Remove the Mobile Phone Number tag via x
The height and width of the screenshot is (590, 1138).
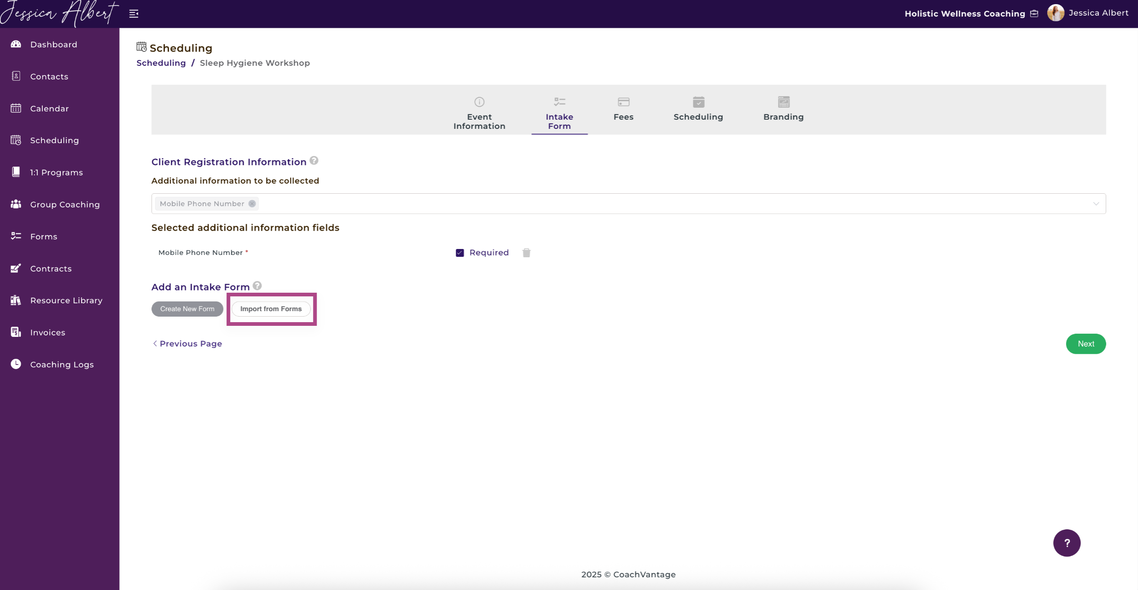252,204
